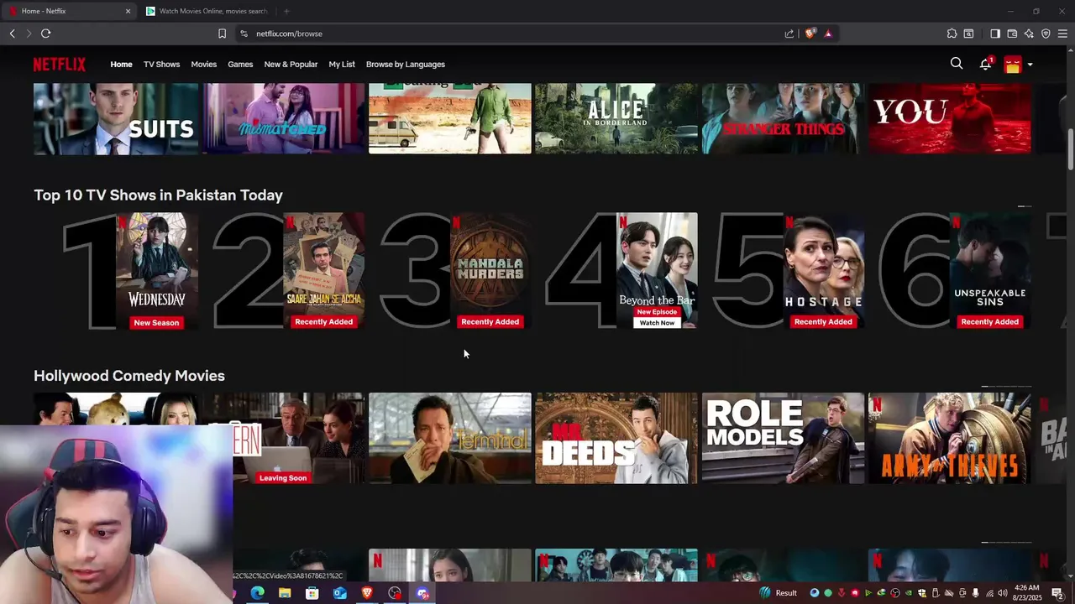
Task: Open Games in Netflix navigation
Action: 240,65
